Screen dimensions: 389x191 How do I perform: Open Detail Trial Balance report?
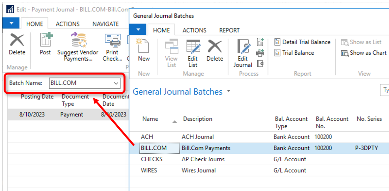tap(302, 42)
